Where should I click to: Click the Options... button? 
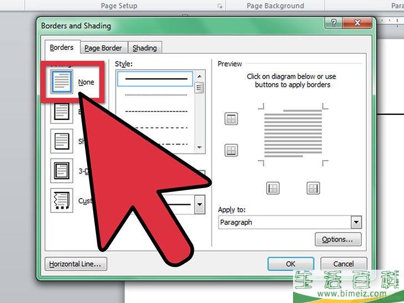(x=338, y=239)
